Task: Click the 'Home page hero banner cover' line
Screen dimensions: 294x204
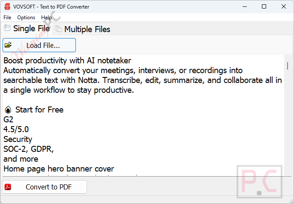Action: point(59,169)
